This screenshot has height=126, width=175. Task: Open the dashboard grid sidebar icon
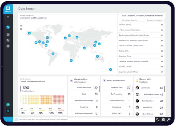pyautogui.click(x=8, y=35)
